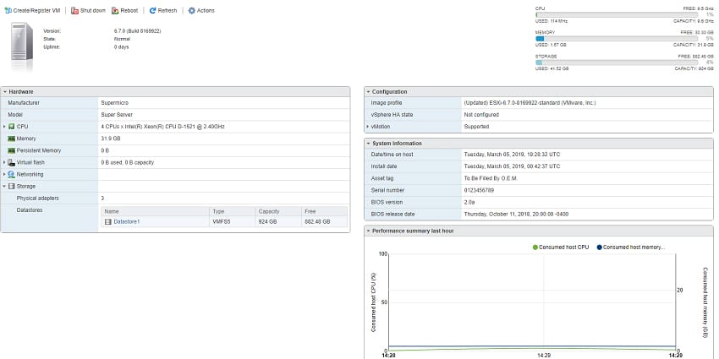
Task: Click the Not configured HA state value
Action: [x=481, y=115]
